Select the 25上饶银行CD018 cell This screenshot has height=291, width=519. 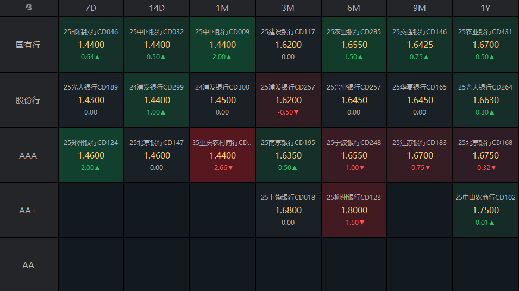tap(288, 210)
